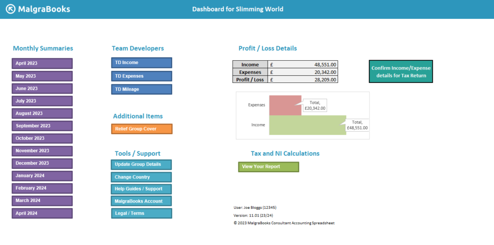Select the Profit / Loss value 28,209.00 cell
The width and height of the screenshot is (494, 245).
[x=303, y=80]
